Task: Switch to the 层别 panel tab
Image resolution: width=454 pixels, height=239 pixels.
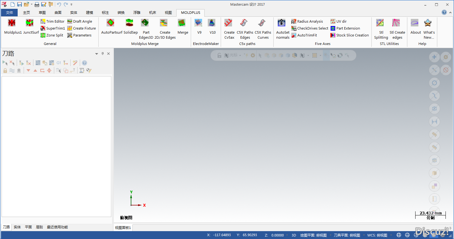Action: [x=39, y=227]
